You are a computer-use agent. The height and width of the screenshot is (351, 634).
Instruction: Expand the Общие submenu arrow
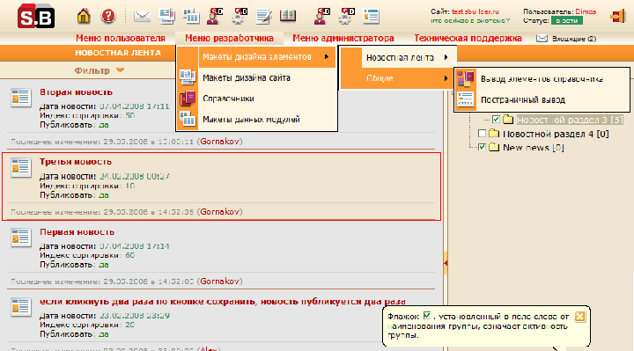tap(446, 78)
